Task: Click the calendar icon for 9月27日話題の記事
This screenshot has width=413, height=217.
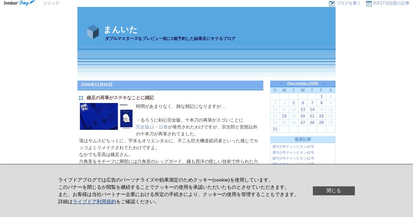Action: click(369, 3)
